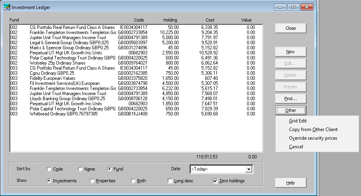The width and height of the screenshot is (361, 196).
Task: Create a New investment entry
Action: (x=291, y=52)
